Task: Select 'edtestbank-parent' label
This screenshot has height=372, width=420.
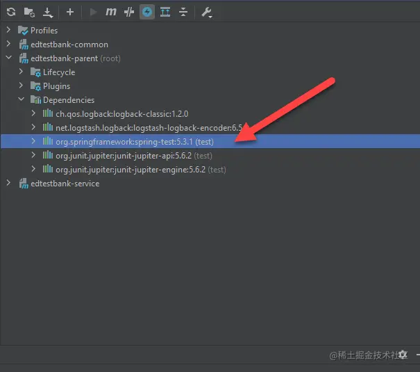Action: [65, 58]
